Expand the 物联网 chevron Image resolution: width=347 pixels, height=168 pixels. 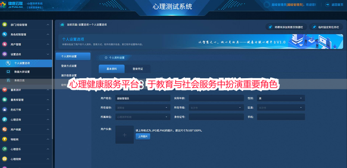(48, 139)
